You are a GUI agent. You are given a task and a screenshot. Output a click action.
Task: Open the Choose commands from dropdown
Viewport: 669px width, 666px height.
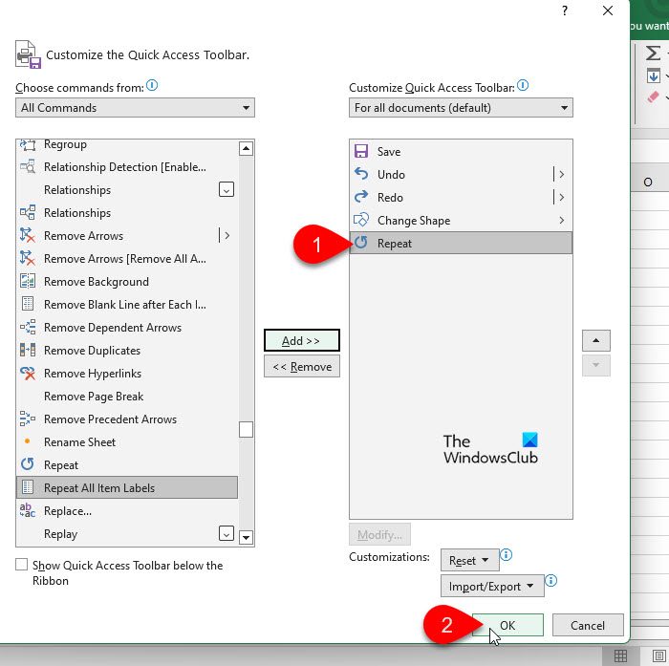coord(135,108)
